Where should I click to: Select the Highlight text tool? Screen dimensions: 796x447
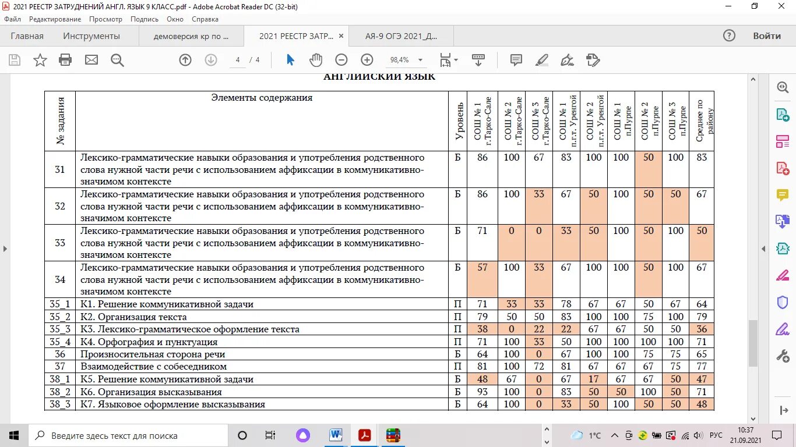pyautogui.click(x=542, y=60)
